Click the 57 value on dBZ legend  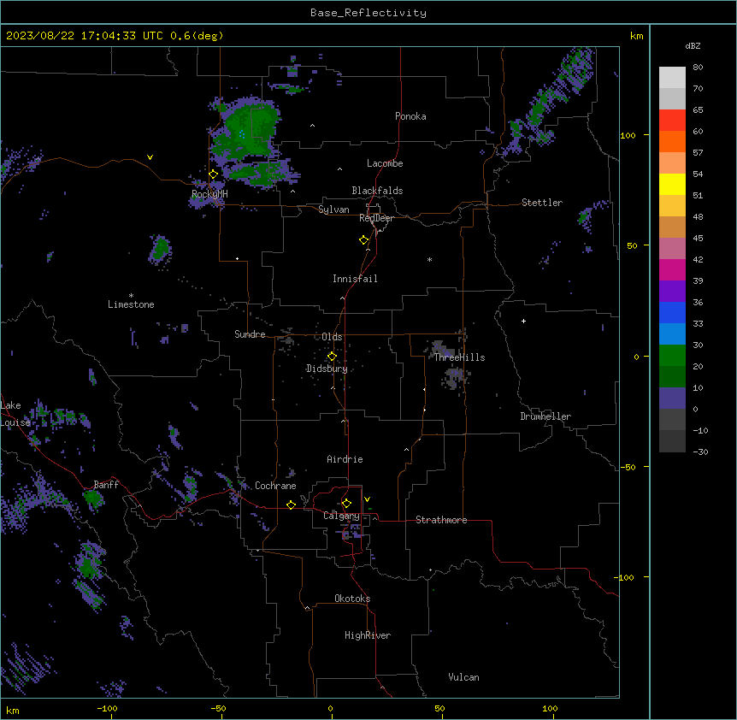point(698,152)
